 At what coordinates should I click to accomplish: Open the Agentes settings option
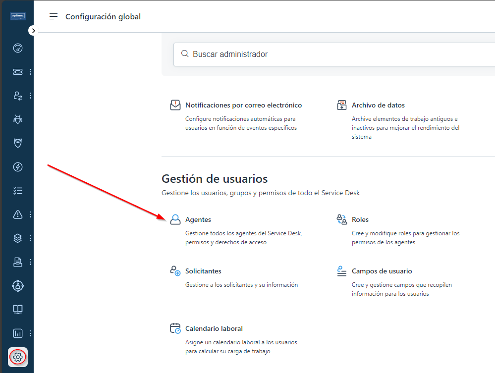(198, 219)
